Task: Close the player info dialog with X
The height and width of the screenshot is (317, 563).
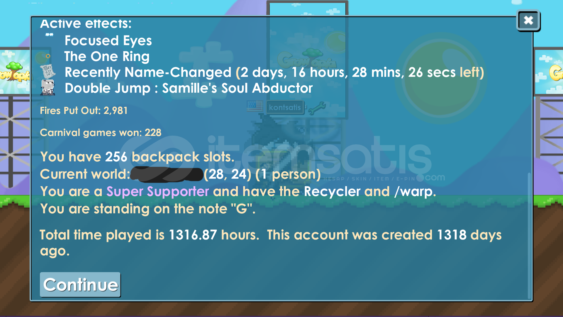Action: (x=528, y=20)
